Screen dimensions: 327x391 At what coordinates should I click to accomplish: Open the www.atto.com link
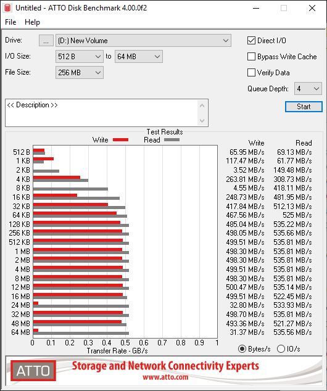tap(165, 377)
